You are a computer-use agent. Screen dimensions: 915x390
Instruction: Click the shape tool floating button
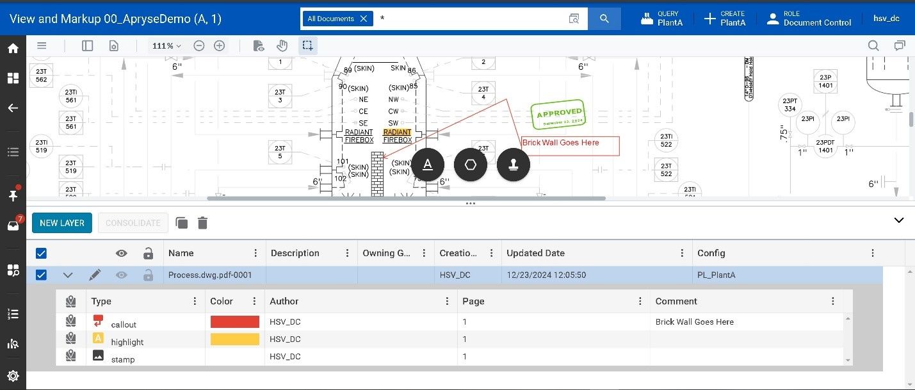[471, 165]
